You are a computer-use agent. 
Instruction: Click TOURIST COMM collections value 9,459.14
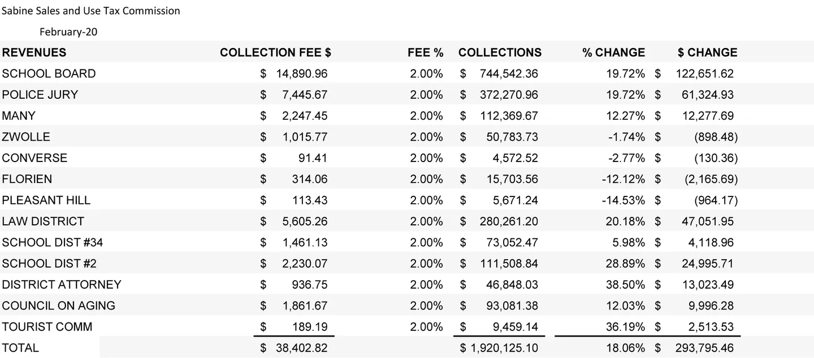516,326
